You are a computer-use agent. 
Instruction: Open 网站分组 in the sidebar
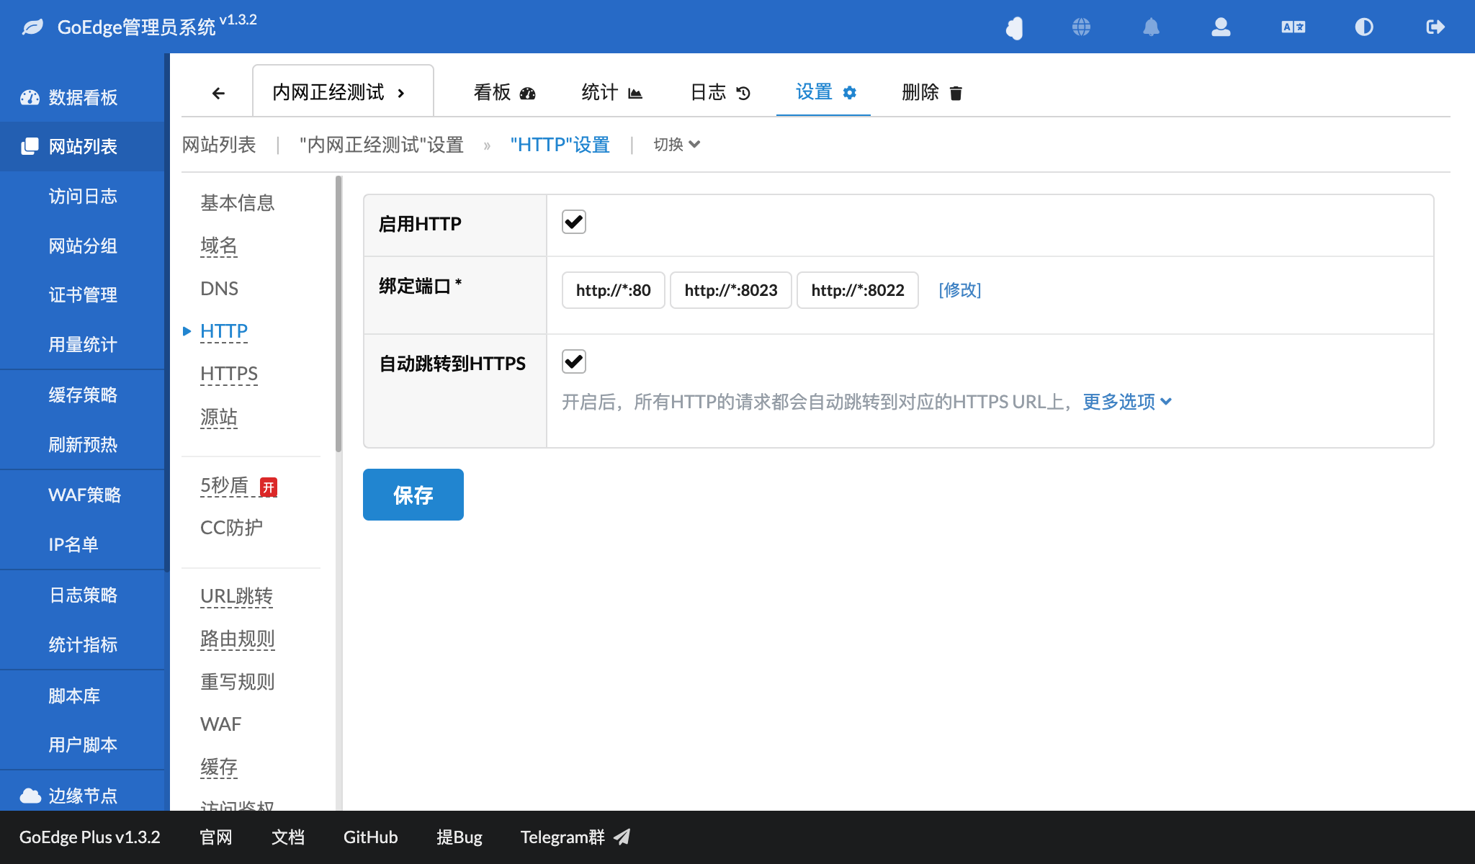click(83, 246)
